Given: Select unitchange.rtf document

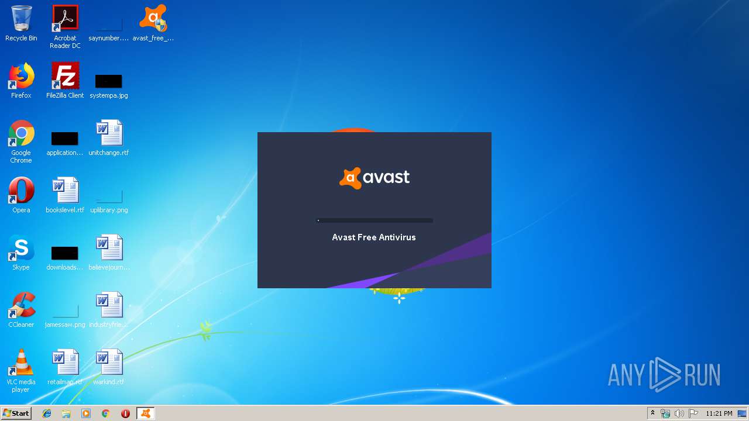Looking at the screenshot, I should [108, 138].
